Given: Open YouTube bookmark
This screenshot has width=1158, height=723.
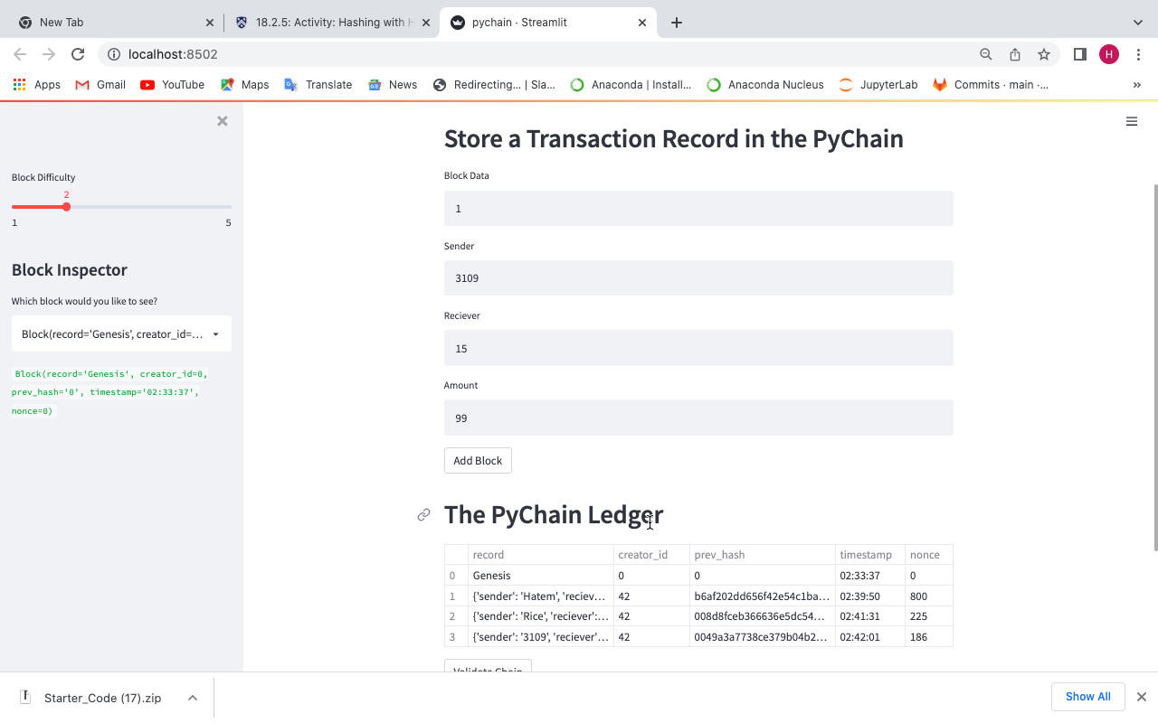Looking at the screenshot, I should 173,84.
